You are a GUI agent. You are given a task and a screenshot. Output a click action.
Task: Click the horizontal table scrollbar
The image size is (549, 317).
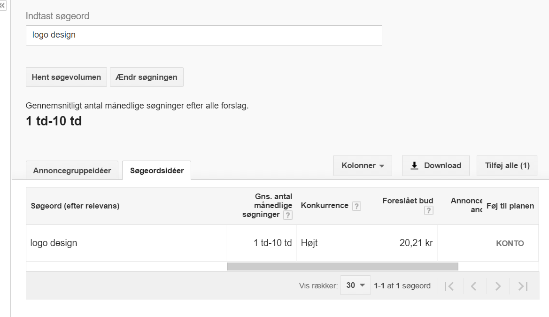342,266
